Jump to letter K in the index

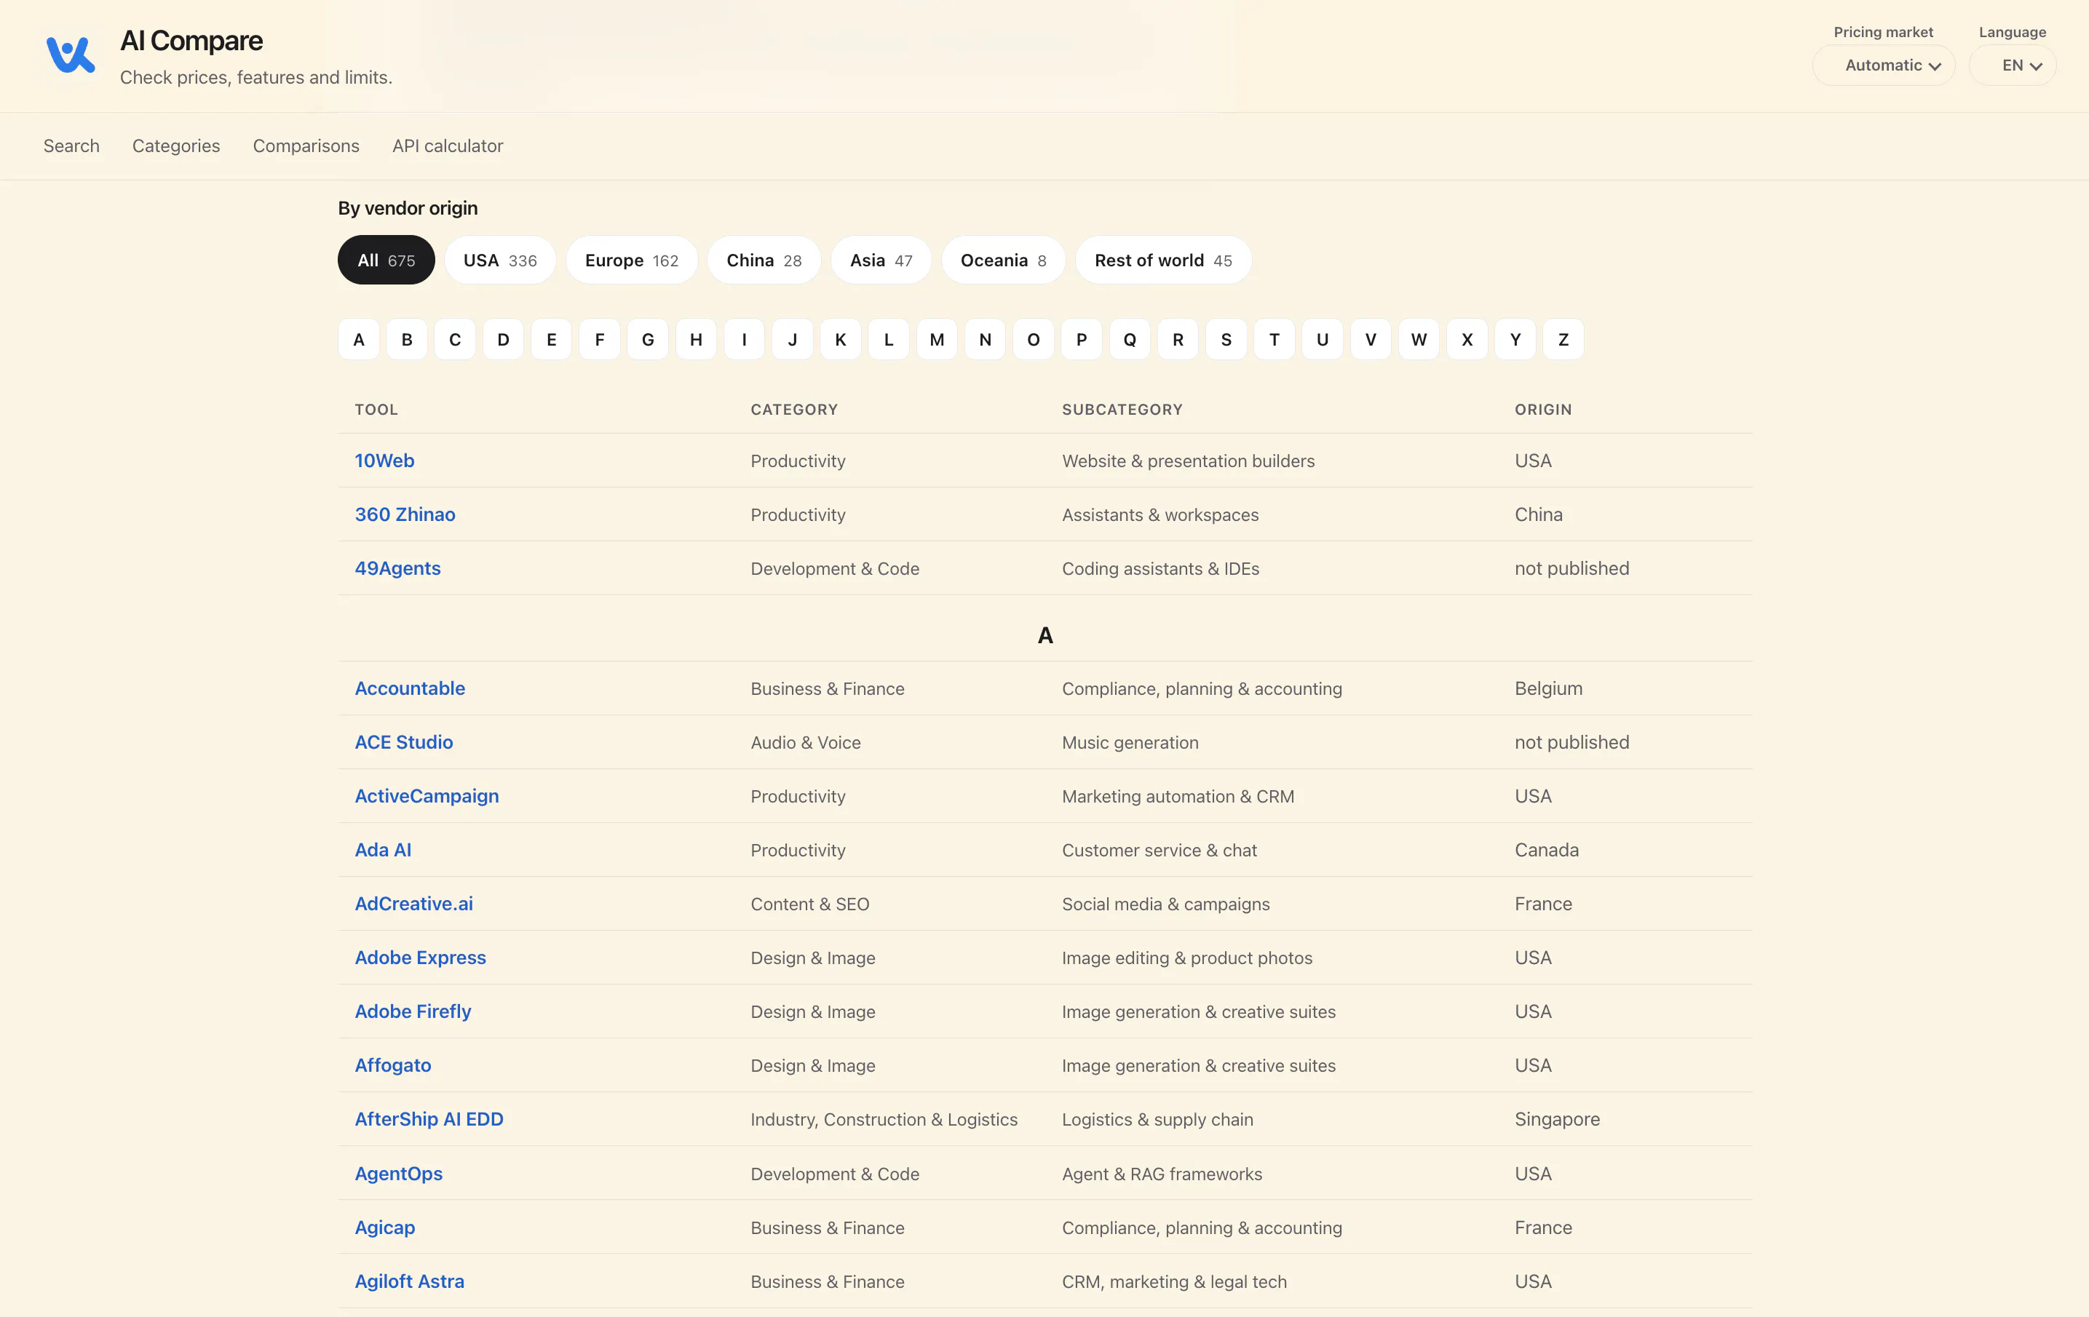[x=841, y=339]
